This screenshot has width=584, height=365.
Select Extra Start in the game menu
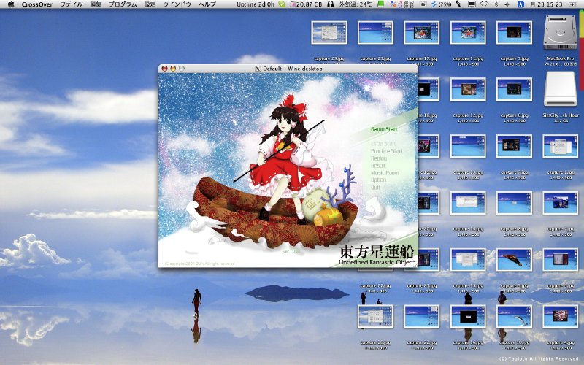pyautogui.click(x=383, y=144)
